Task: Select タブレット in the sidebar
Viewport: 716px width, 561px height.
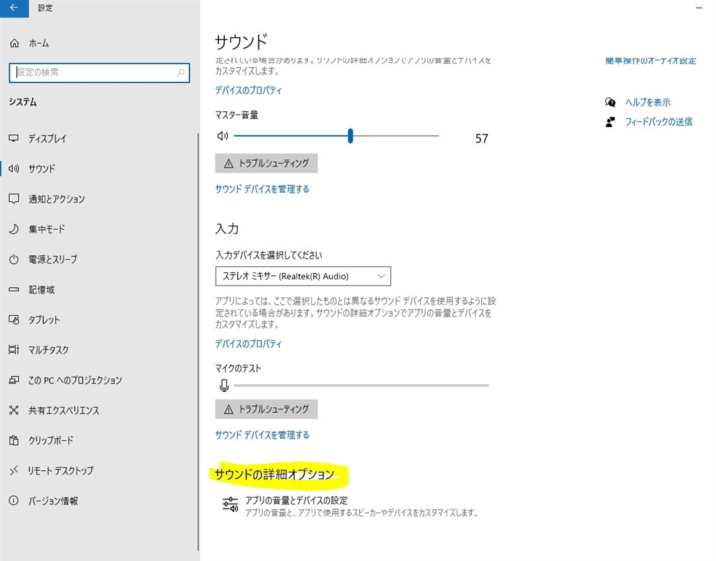Action: (x=44, y=320)
